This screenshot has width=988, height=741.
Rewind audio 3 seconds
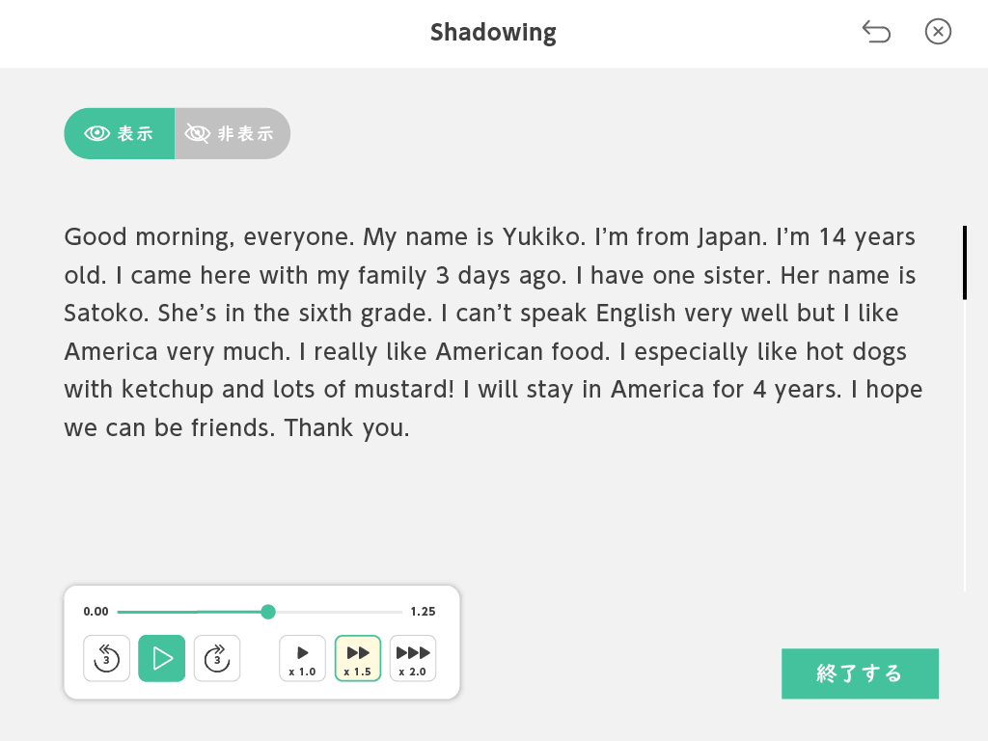click(106, 659)
